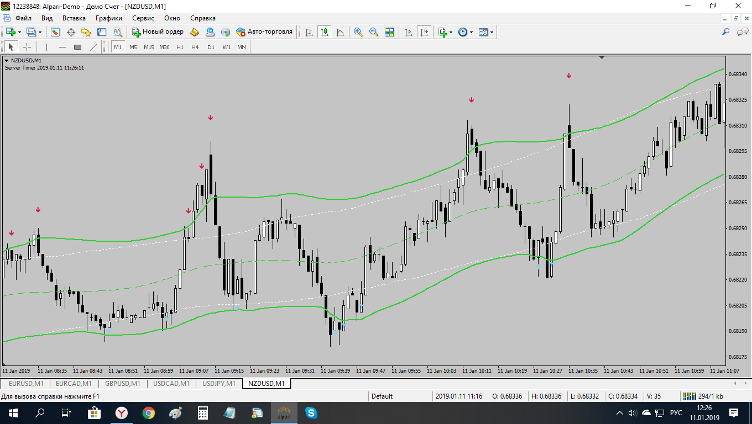Image resolution: width=752 pixels, height=424 pixels.
Task: Click the Авто-торговля button
Action: [264, 32]
